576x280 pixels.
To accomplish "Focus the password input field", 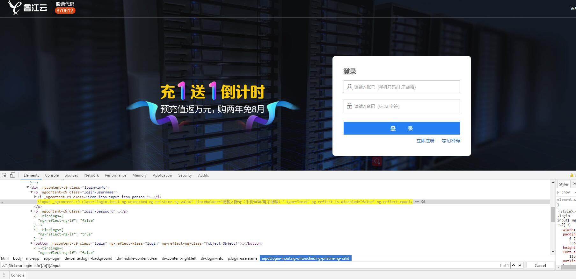I will tap(402, 106).
